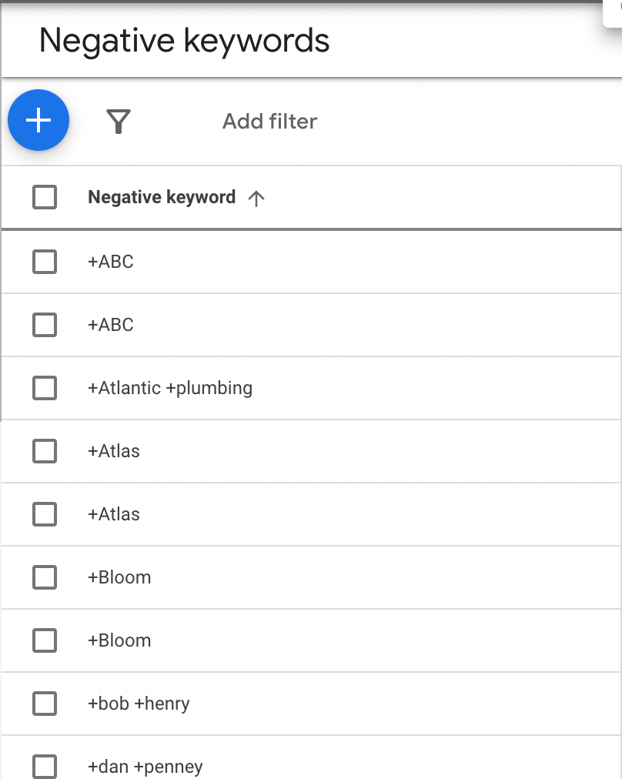Click the upward sort arrow on Negative keyword column
The width and height of the screenshot is (622, 779).
pyautogui.click(x=256, y=197)
